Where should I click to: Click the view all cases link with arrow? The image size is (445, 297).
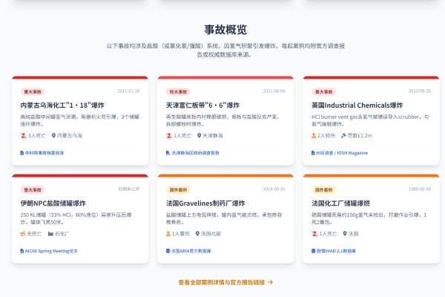tap(225, 282)
